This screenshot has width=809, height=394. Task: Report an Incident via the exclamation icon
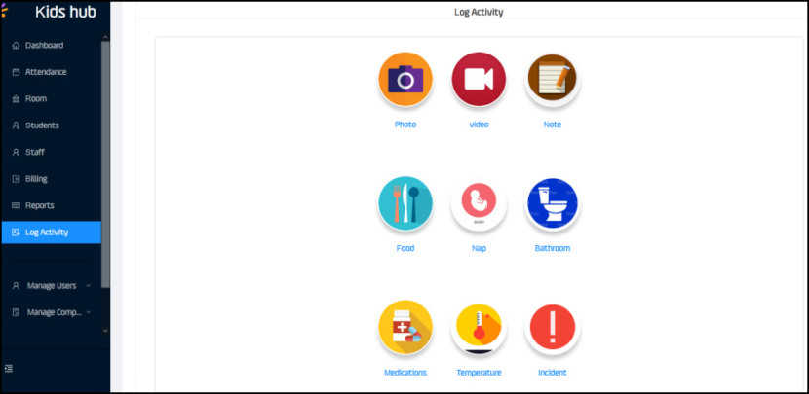[x=552, y=328]
